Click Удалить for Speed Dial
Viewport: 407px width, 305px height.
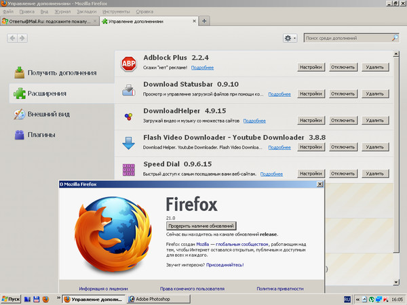tap(375, 174)
